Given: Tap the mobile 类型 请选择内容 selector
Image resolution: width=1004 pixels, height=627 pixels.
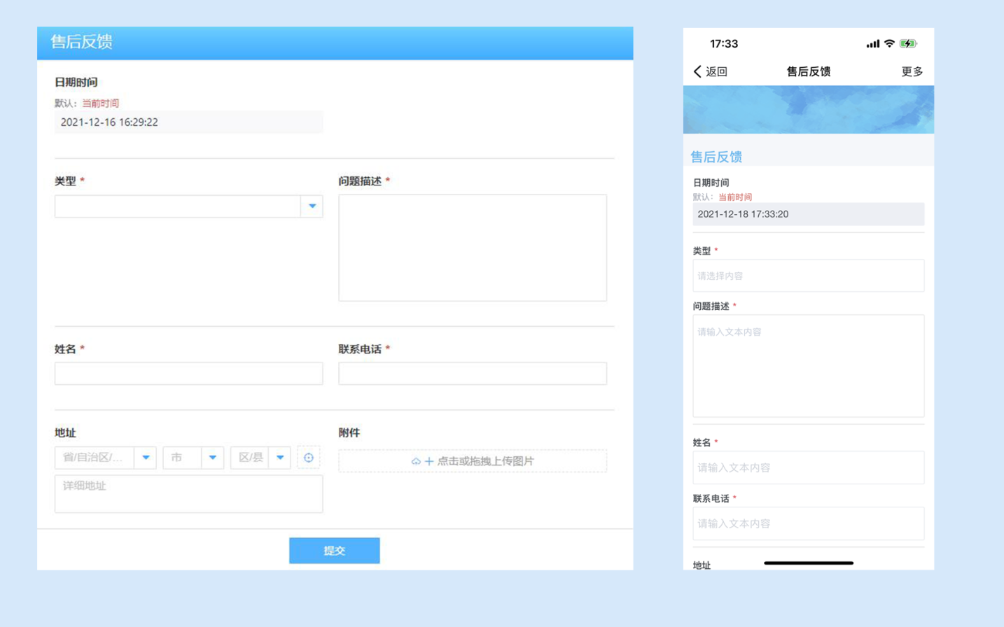Looking at the screenshot, I should [x=808, y=276].
